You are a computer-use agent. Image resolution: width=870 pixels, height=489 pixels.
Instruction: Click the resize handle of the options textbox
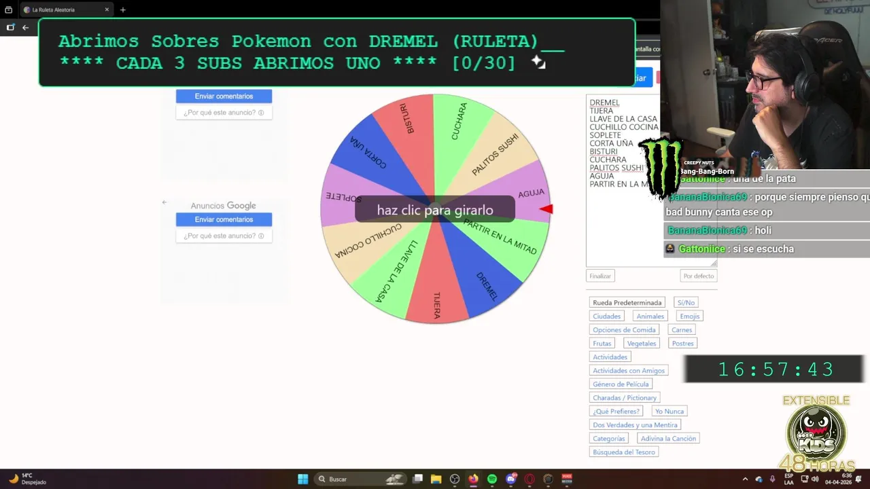(x=714, y=264)
